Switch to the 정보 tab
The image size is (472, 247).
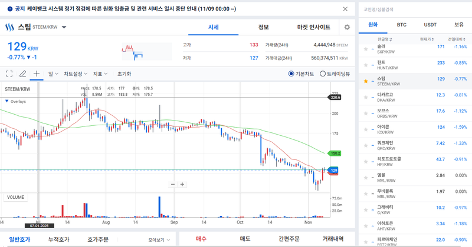point(263,27)
